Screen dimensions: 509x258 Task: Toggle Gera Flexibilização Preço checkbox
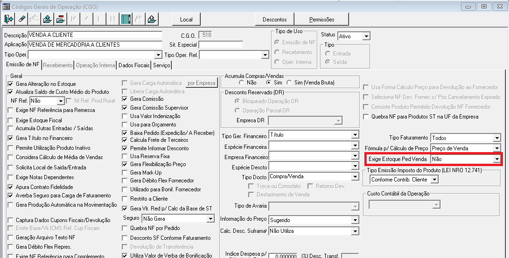tap(125, 164)
